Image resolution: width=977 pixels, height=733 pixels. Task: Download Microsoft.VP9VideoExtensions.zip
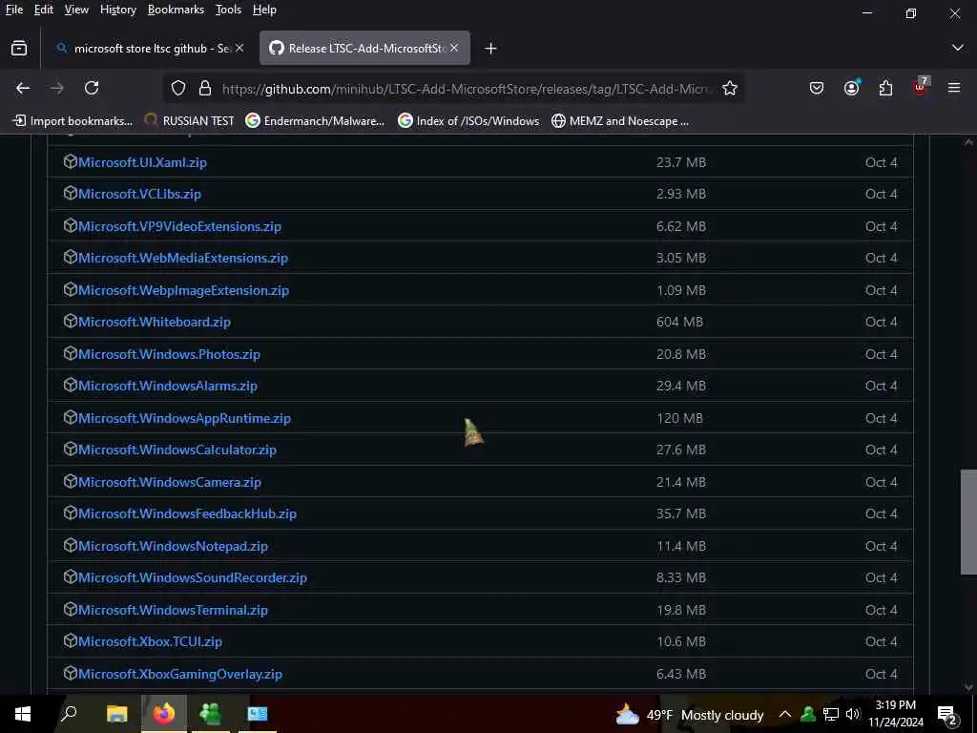[179, 226]
